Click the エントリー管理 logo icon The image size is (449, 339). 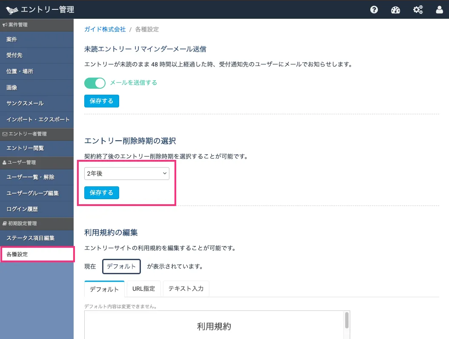[x=12, y=9]
